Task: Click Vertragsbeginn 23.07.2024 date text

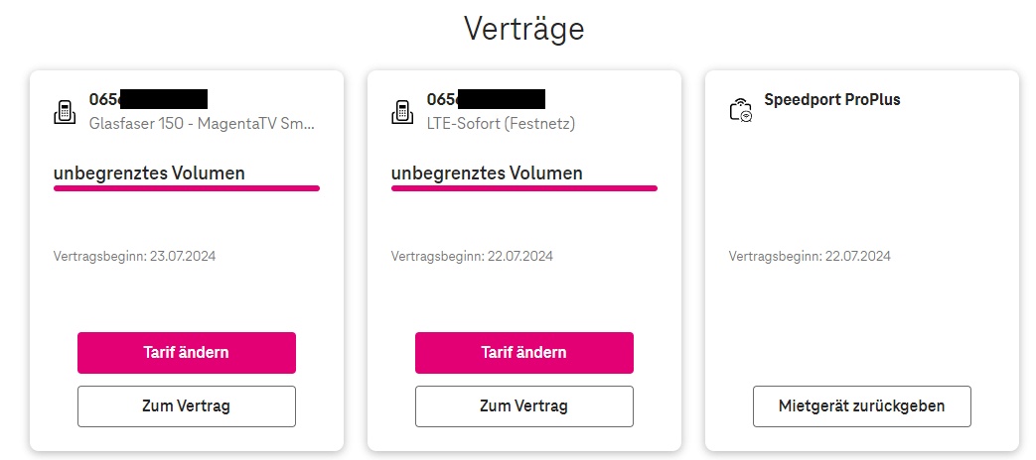Action: point(134,256)
